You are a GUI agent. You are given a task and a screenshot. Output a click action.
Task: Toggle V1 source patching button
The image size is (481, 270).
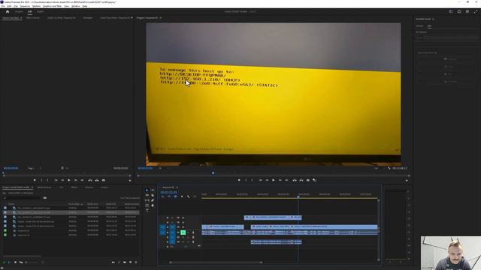pos(162,227)
